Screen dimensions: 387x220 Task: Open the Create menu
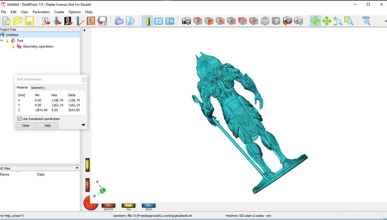[x=59, y=12]
